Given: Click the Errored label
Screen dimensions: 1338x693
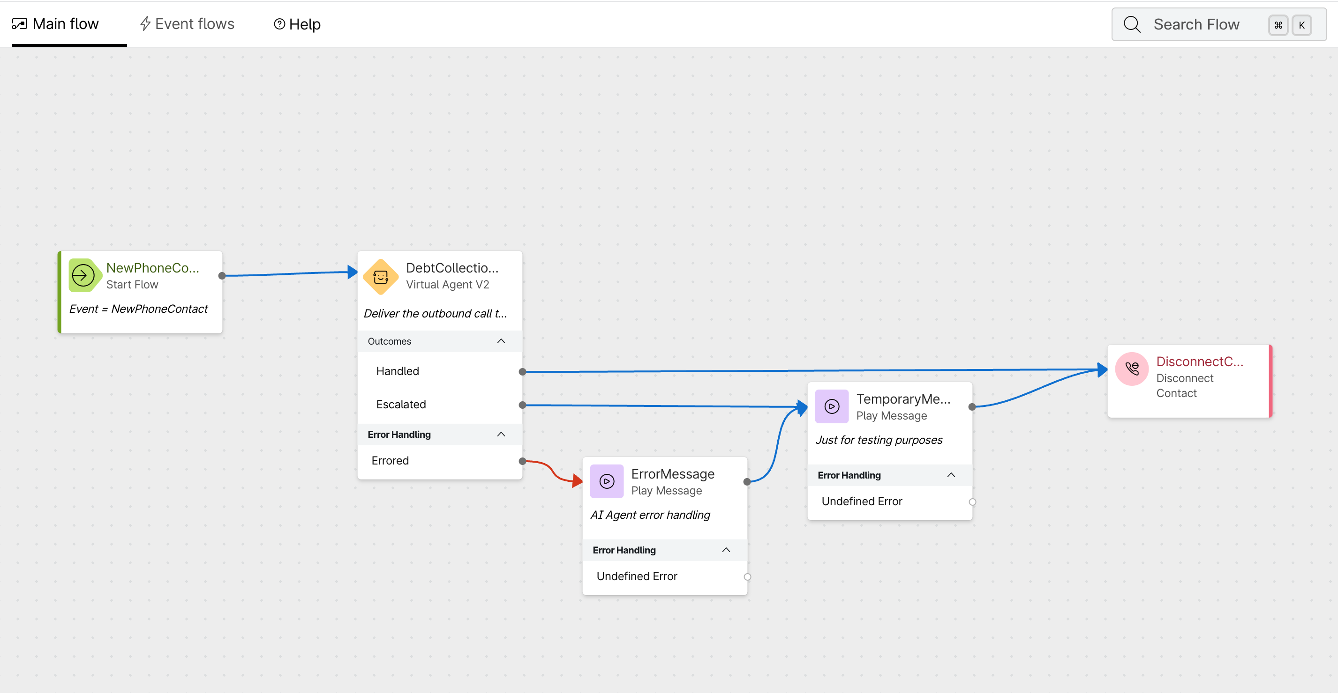Looking at the screenshot, I should coord(390,461).
